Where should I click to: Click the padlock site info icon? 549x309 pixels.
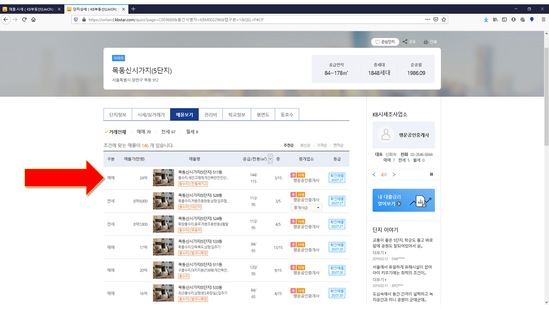click(x=84, y=19)
